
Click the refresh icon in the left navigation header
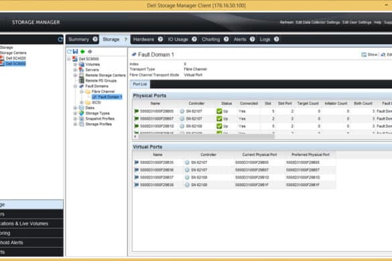pyautogui.click(x=60, y=39)
